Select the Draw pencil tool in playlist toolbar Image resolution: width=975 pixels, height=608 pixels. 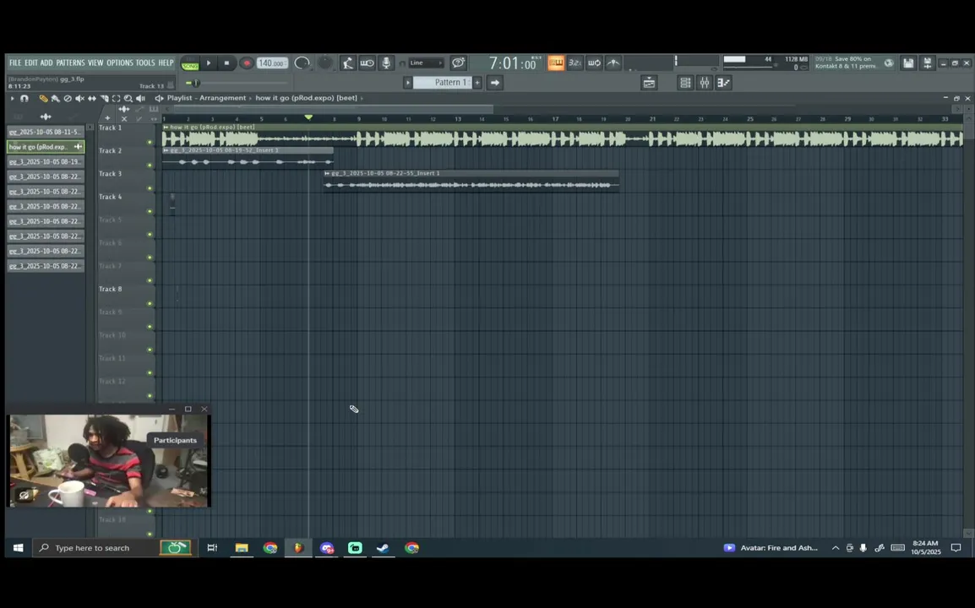tap(43, 98)
